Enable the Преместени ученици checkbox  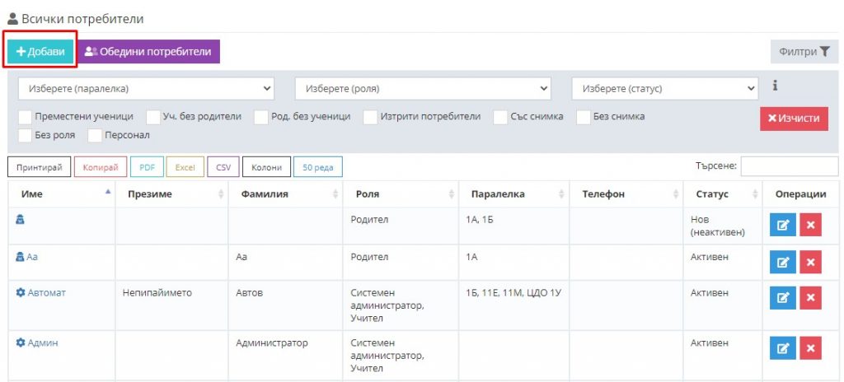tap(26, 117)
